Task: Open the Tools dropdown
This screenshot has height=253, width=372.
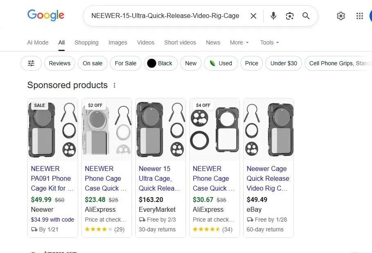Action: (x=269, y=42)
